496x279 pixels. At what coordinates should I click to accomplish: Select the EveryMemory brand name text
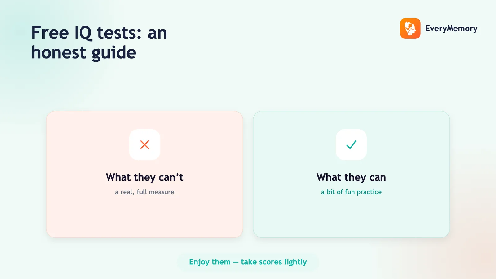451,29
